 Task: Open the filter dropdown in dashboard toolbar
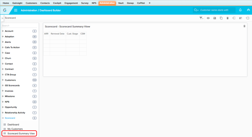[201, 18]
